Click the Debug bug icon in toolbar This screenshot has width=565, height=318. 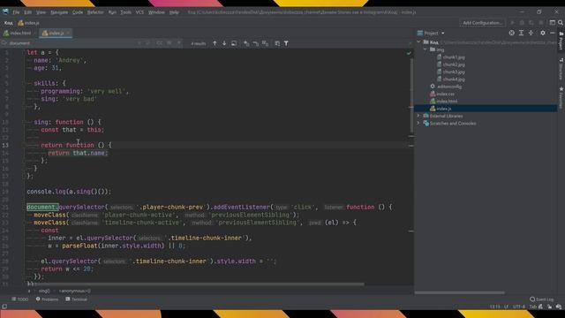522,23
